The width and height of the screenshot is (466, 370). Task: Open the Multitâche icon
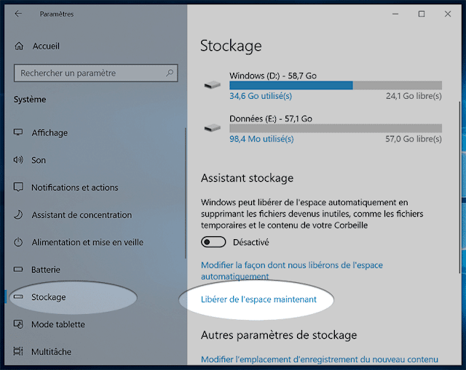(x=18, y=351)
